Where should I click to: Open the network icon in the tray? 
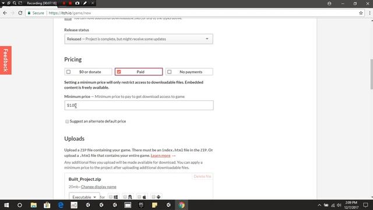tap(333, 205)
